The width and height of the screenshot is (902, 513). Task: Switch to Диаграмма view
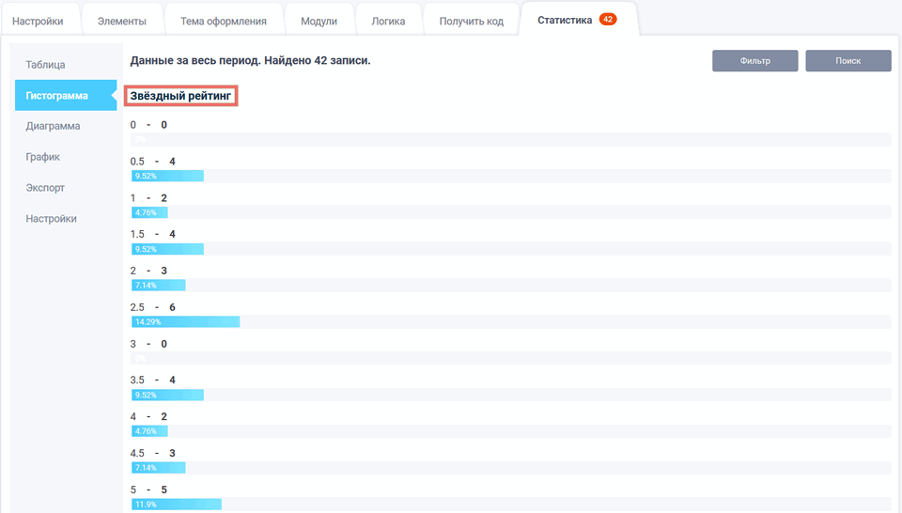(53, 126)
